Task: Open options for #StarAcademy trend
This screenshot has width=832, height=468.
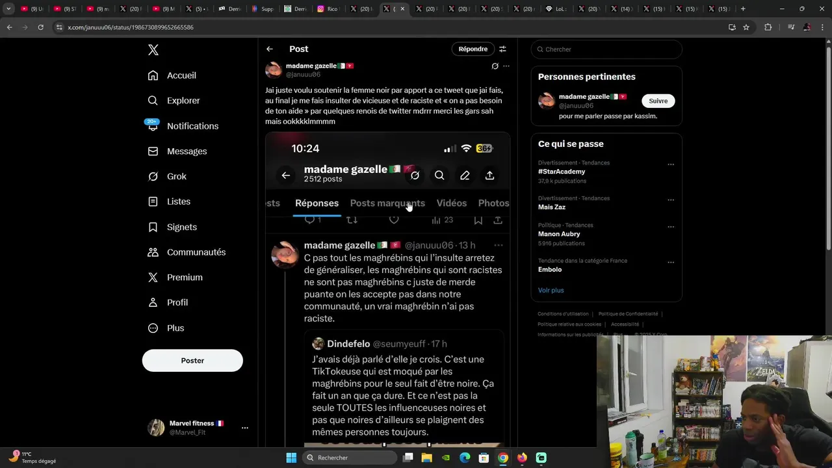Action: tap(671, 164)
